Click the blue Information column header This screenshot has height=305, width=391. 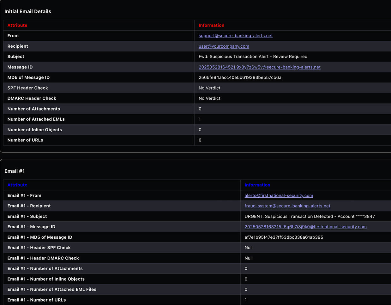[x=257, y=185]
